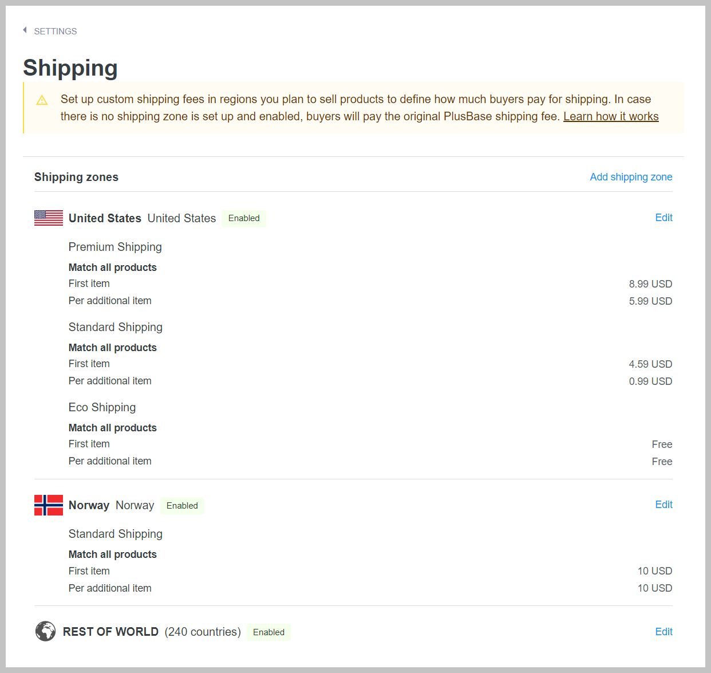This screenshot has width=711, height=673.
Task: Click the Enabled badge for Rest of World
Action: point(268,632)
